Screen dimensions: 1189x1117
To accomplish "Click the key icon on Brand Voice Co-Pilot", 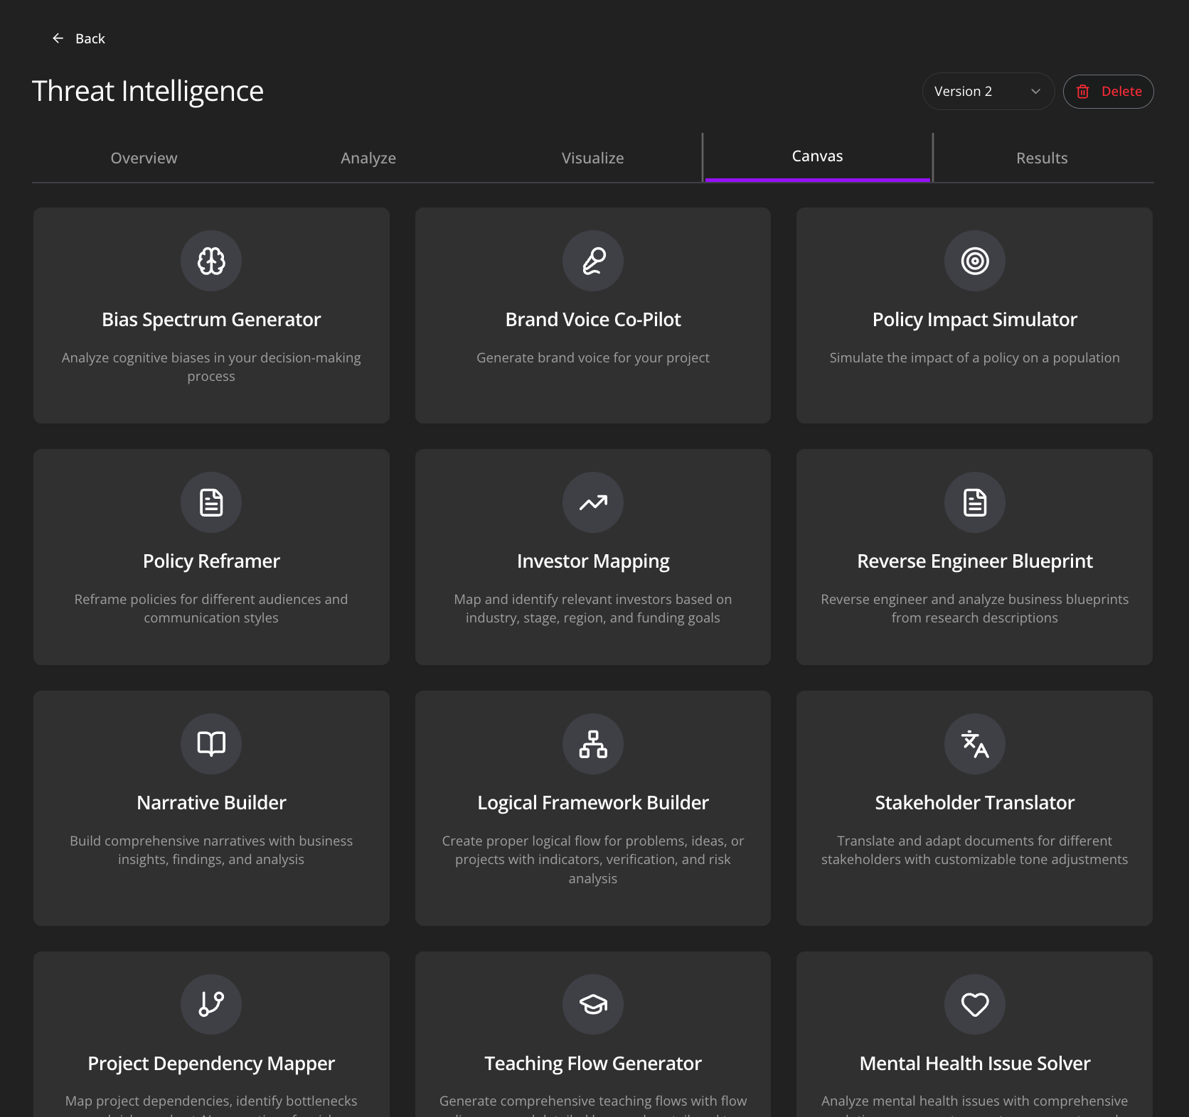I will click(592, 260).
